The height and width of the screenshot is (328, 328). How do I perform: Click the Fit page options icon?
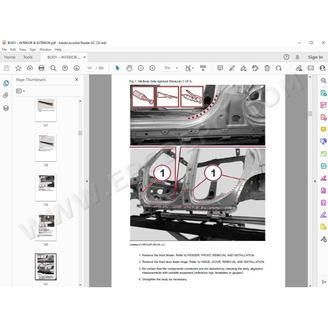pyautogui.click(x=188, y=68)
